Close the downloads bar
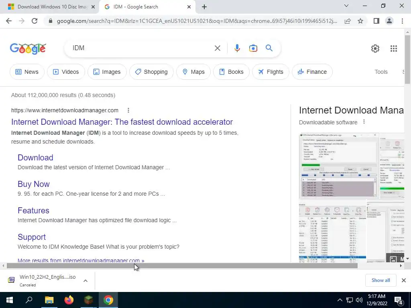The width and height of the screenshot is (411, 308). click(404, 280)
